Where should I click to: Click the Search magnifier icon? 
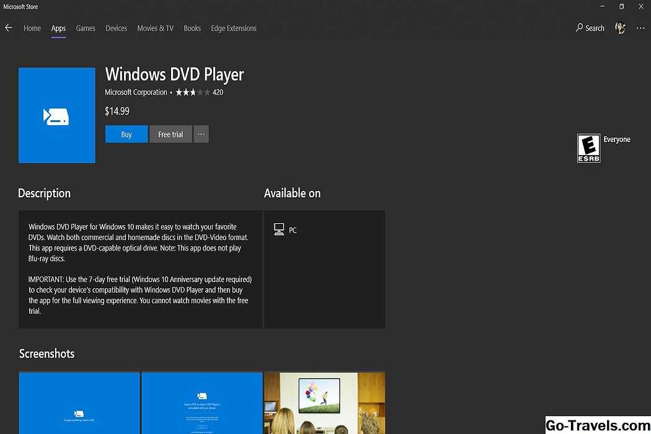[x=580, y=28]
